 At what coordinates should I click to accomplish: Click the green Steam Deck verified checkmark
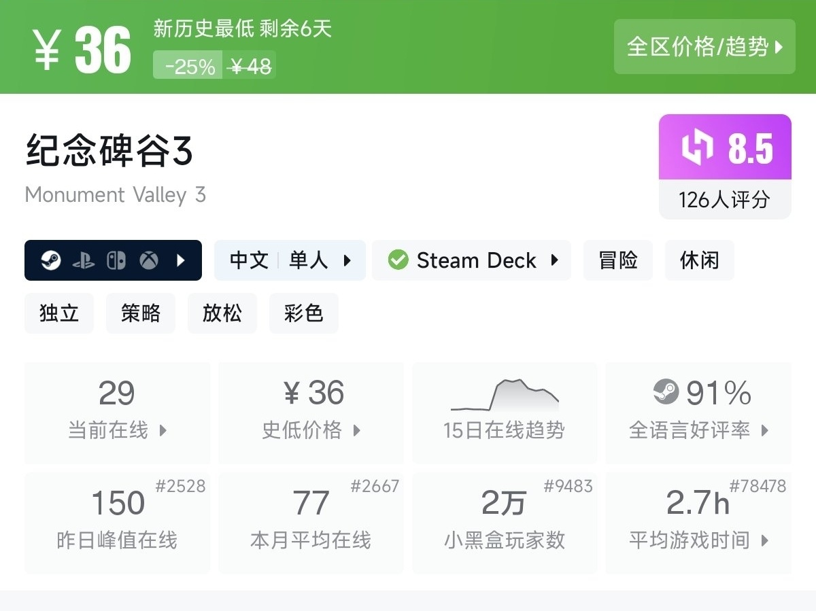click(398, 260)
